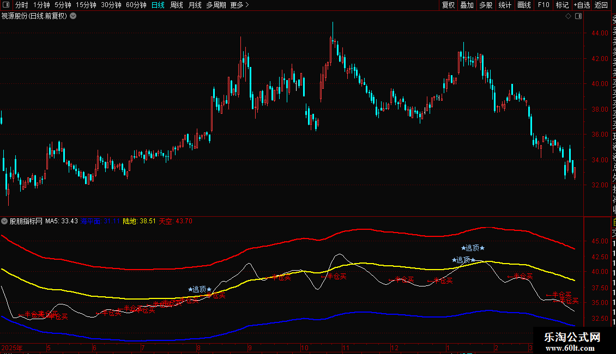This screenshot has width=616, height=354.
Task: Select the 1分钟 period tab
Action: click(41, 5)
